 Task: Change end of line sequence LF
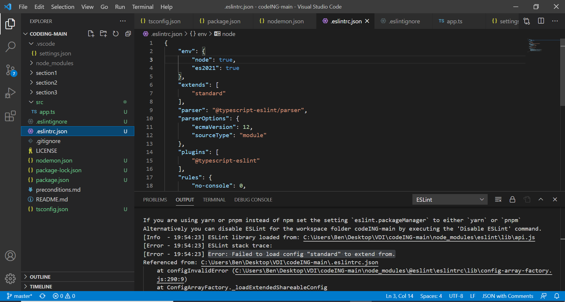pyautogui.click(x=473, y=296)
